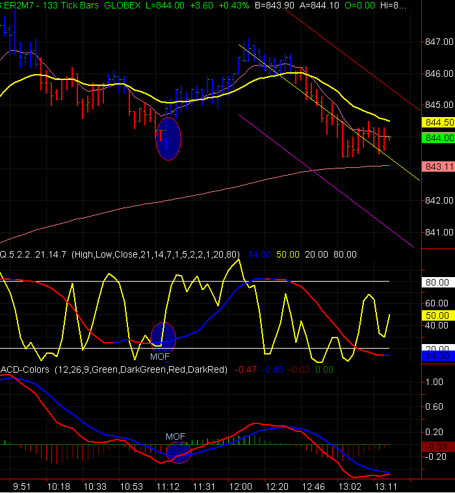Screen dimensions: 455x493
Task: Select the red -0.03 MACD axis marker
Action: point(438,447)
